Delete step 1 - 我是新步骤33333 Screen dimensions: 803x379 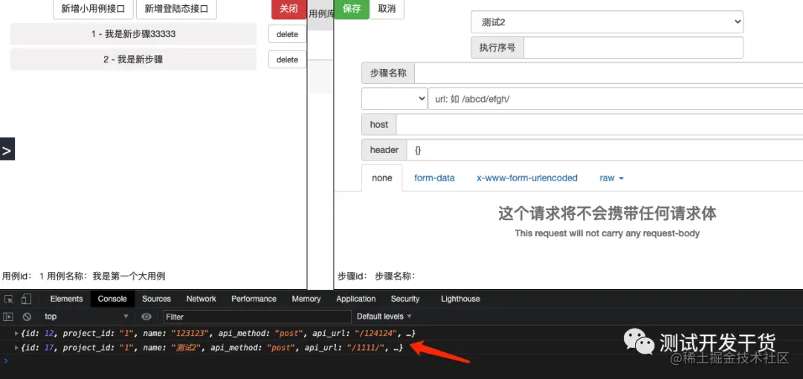point(287,34)
